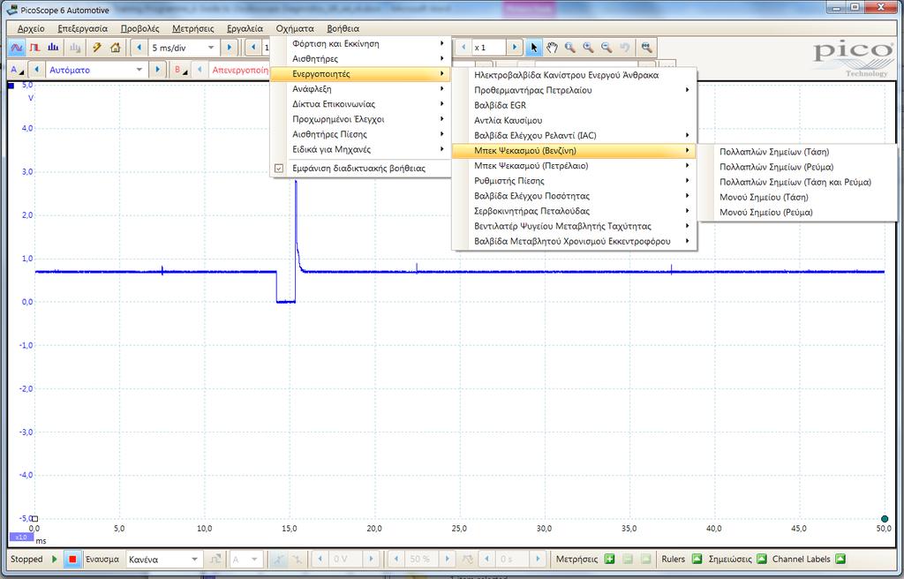
Task: Select Μονού Σημείου (Ρεύμα)
Action: pos(798,212)
